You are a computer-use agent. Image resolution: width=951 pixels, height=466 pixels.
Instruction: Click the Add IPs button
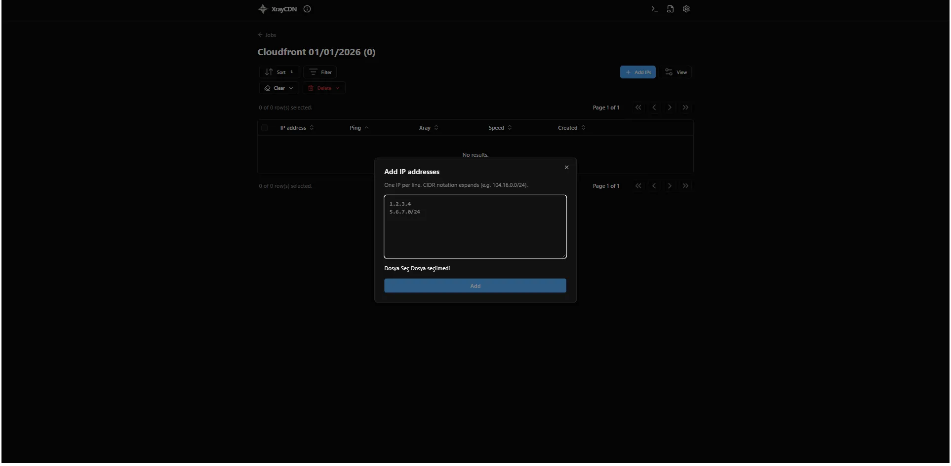(x=638, y=72)
